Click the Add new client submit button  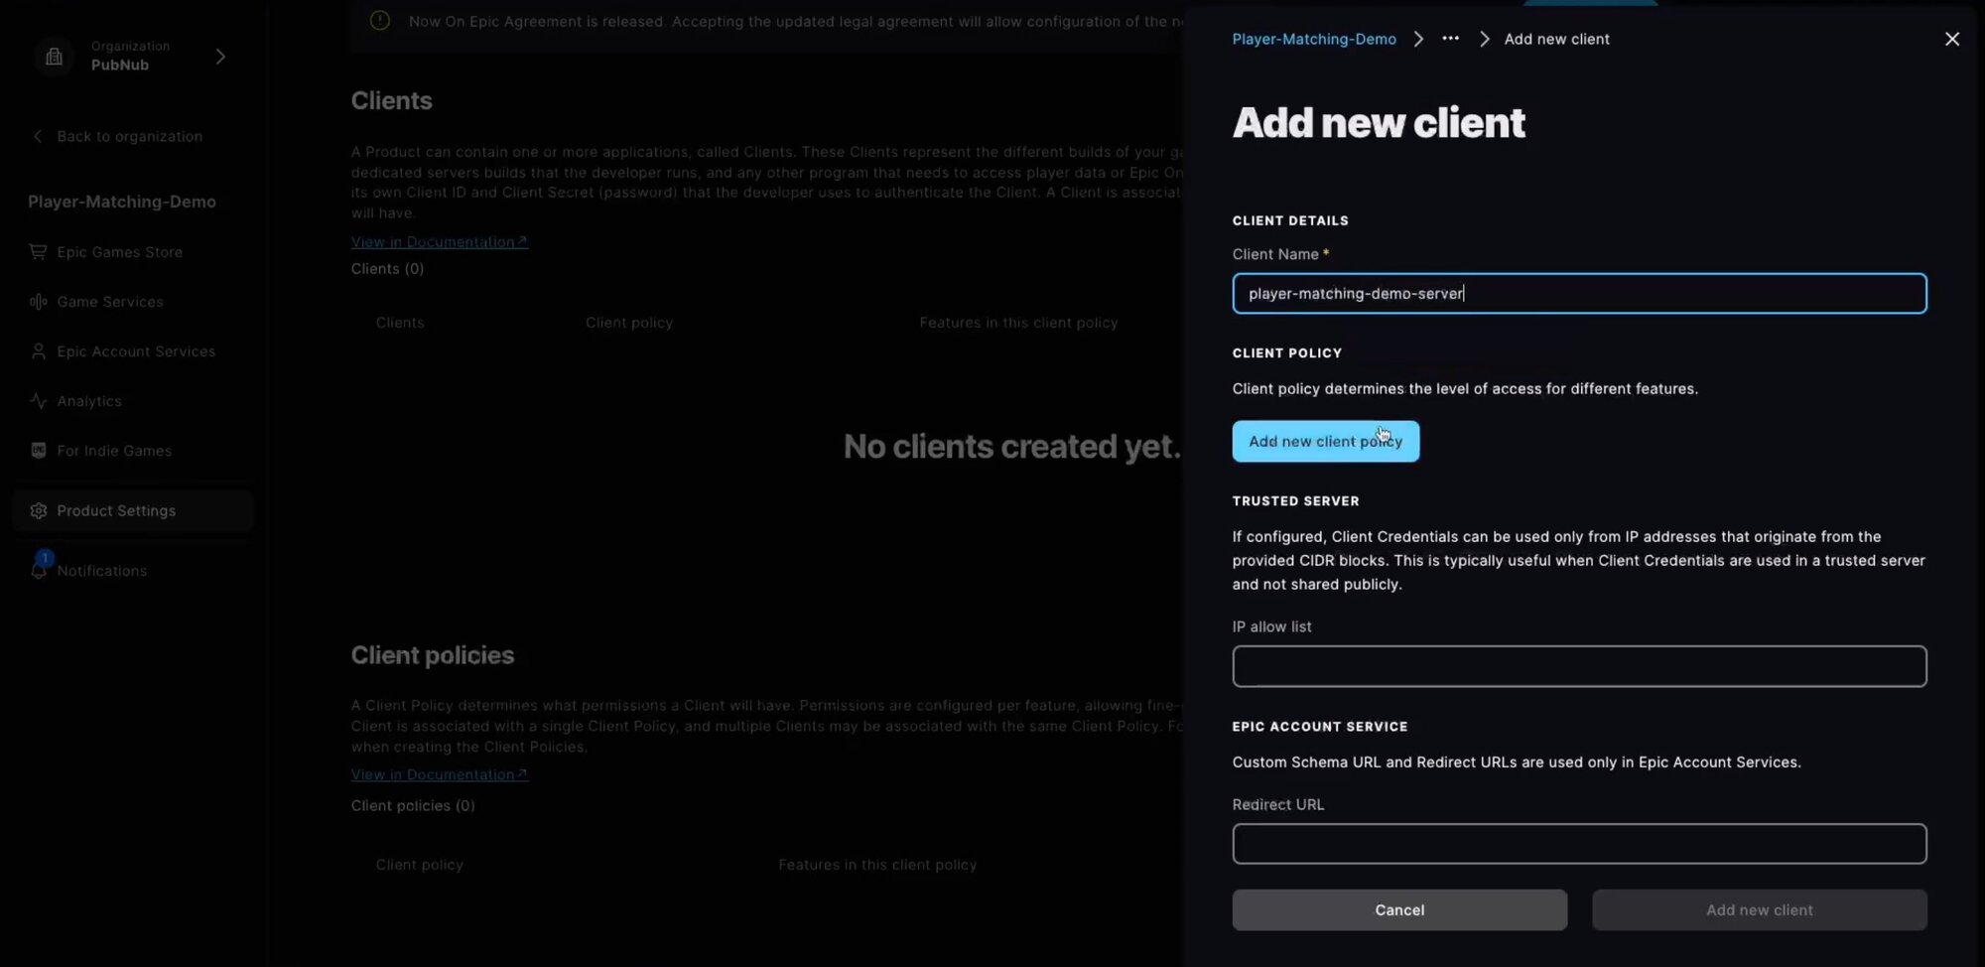(1759, 910)
